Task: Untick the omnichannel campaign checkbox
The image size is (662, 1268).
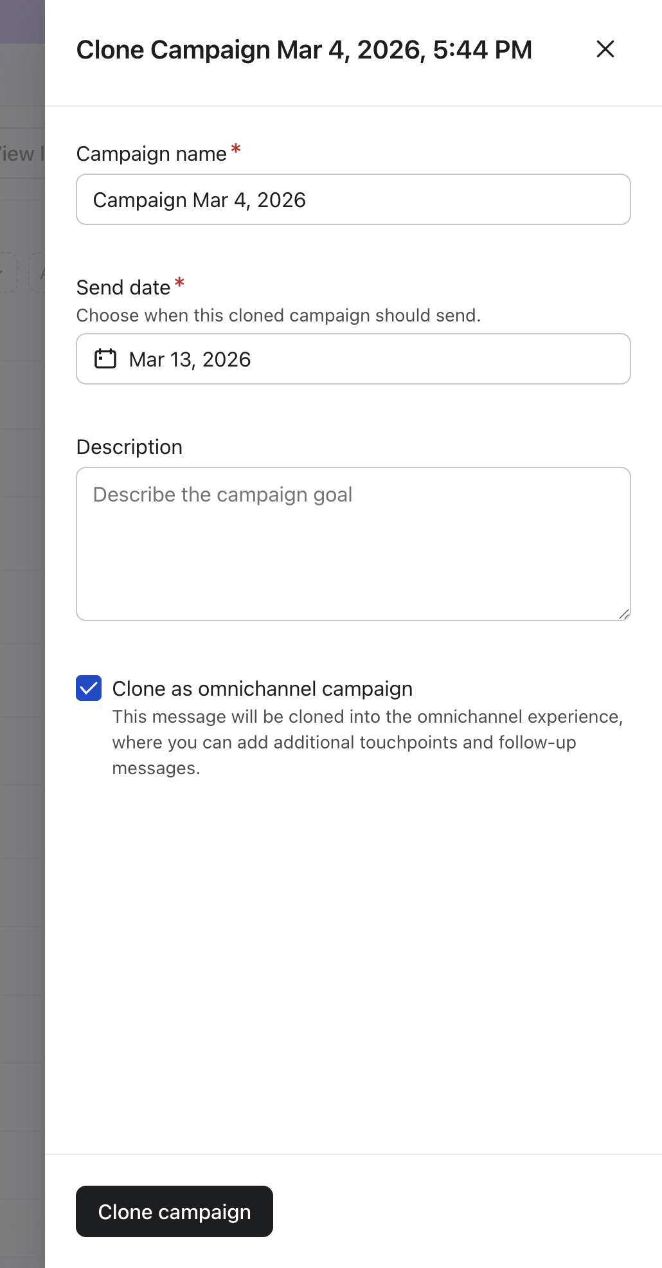Action: coord(89,688)
